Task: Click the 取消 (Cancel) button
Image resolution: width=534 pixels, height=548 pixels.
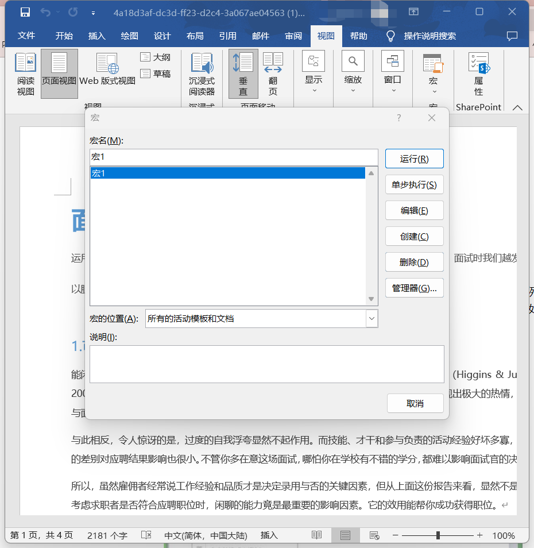Action: click(415, 403)
